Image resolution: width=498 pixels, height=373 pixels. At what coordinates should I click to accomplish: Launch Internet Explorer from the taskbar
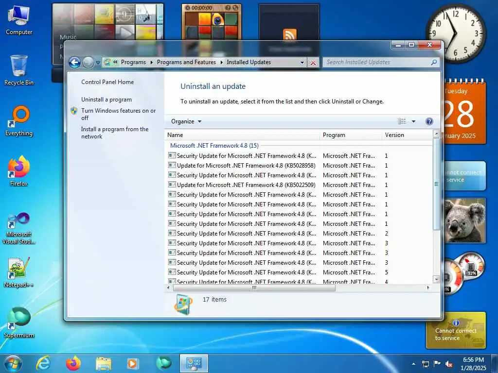[x=43, y=363]
